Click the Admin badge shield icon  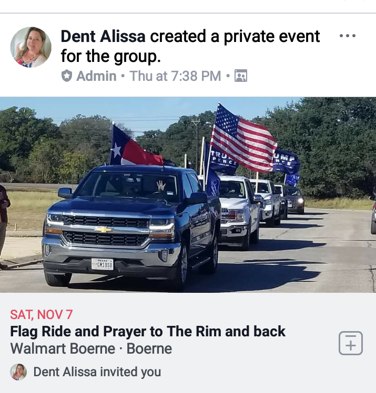pyautogui.click(x=67, y=76)
